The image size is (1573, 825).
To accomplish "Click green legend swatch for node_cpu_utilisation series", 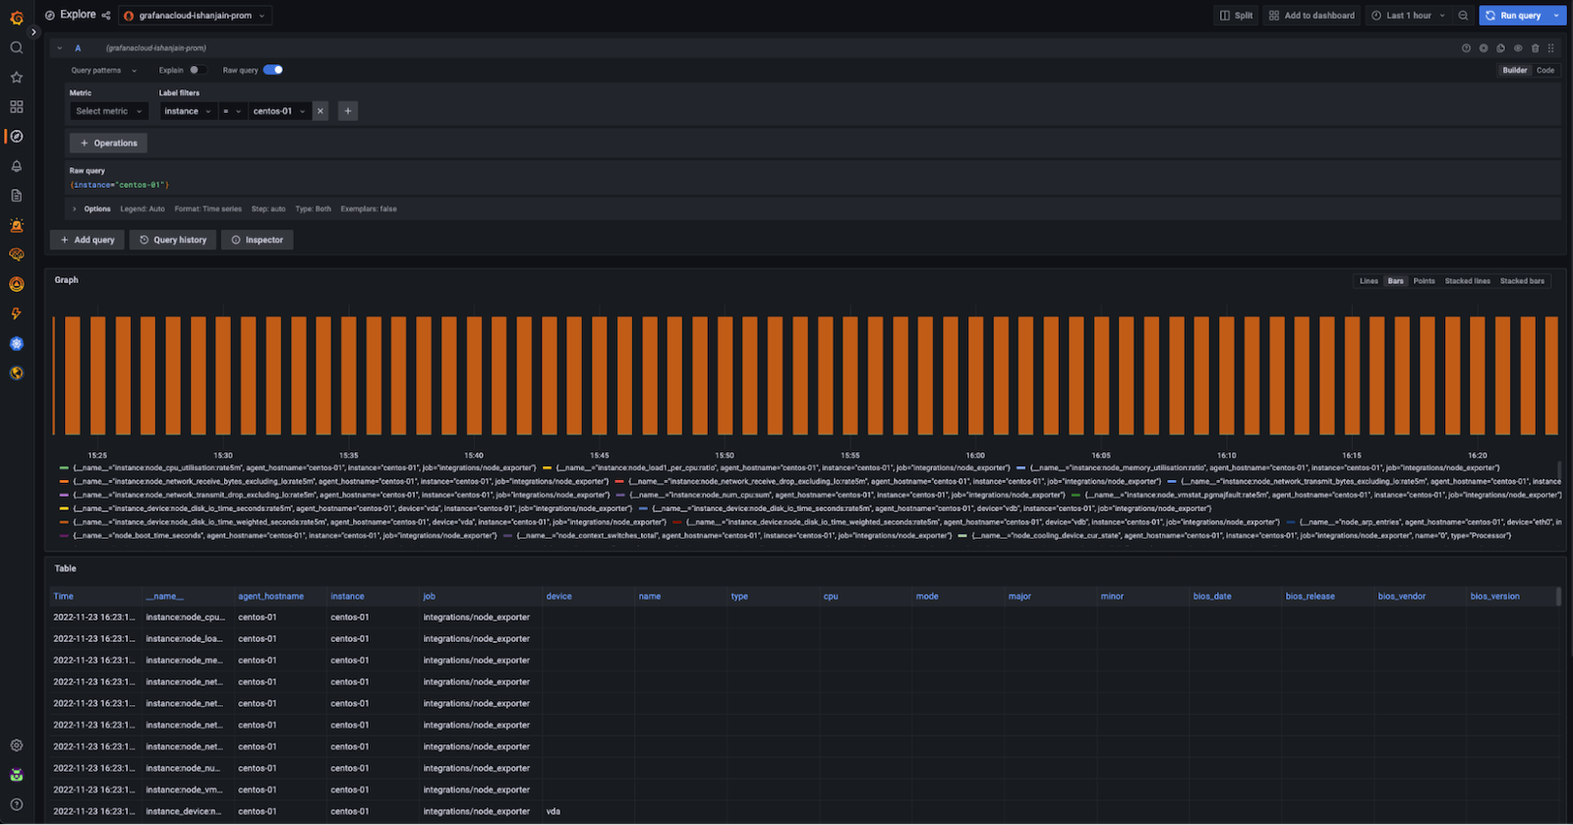I will tap(64, 468).
